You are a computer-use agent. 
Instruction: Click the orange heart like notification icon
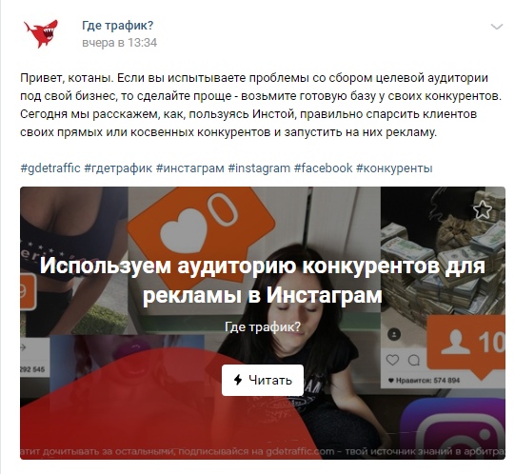[x=202, y=227]
